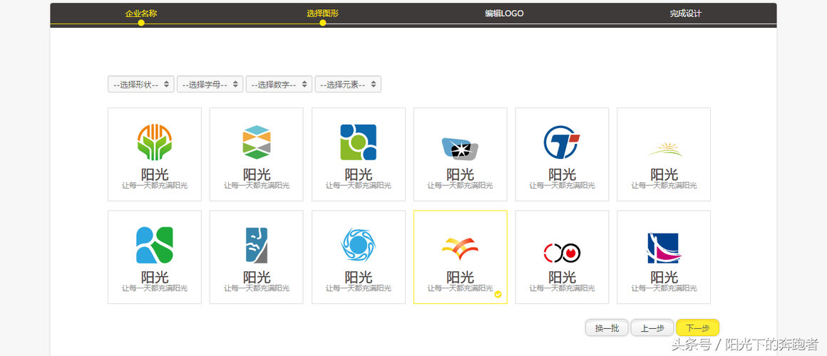Viewport: 827px width, 356px height.
Task: Choose the blue square magenta swoosh logo
Action: click(x=664, y=257)
